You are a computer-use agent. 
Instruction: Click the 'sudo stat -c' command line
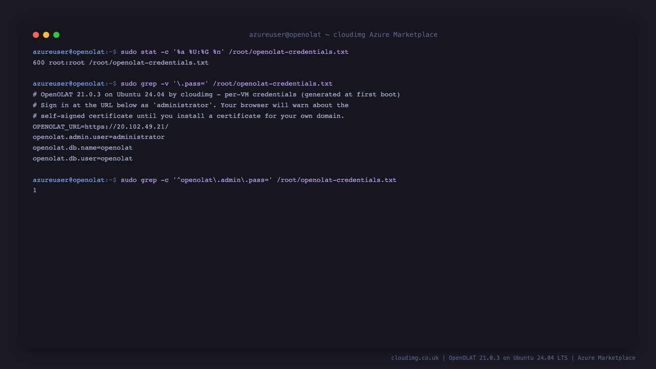(x=191, y=52)
